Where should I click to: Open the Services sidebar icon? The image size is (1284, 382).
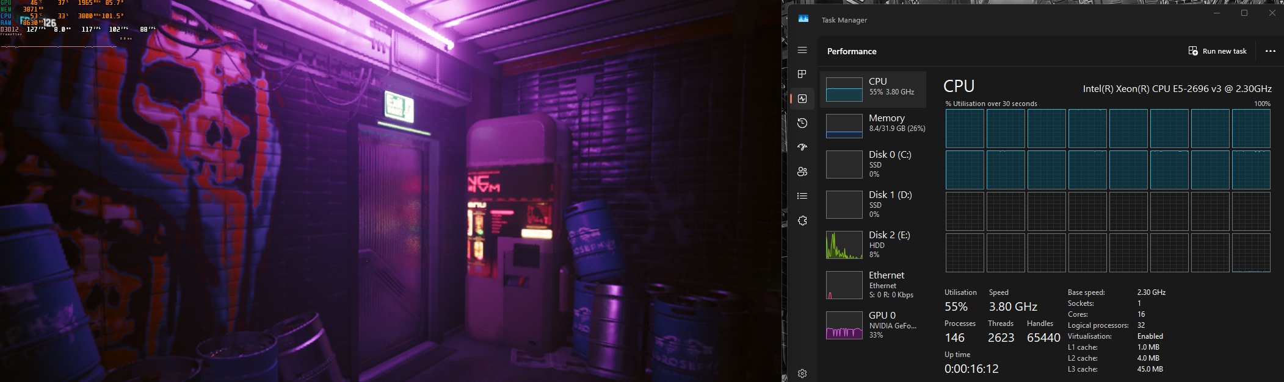point(802,221)
